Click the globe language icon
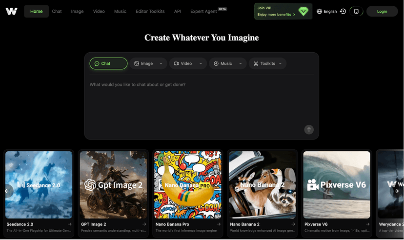The height and width of the screenshot is (240, 404). (319, 11)
